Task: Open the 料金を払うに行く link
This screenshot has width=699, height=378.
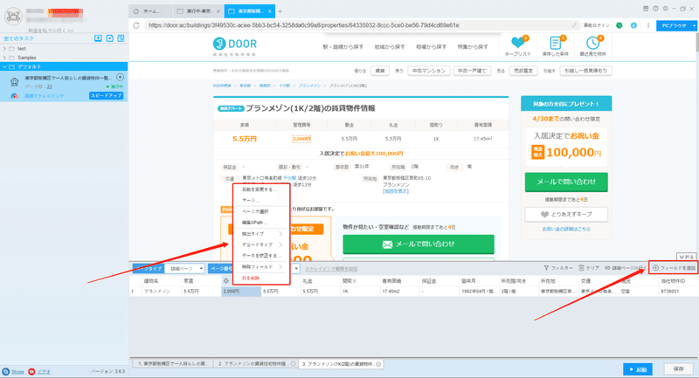Action: coord(51,31)
